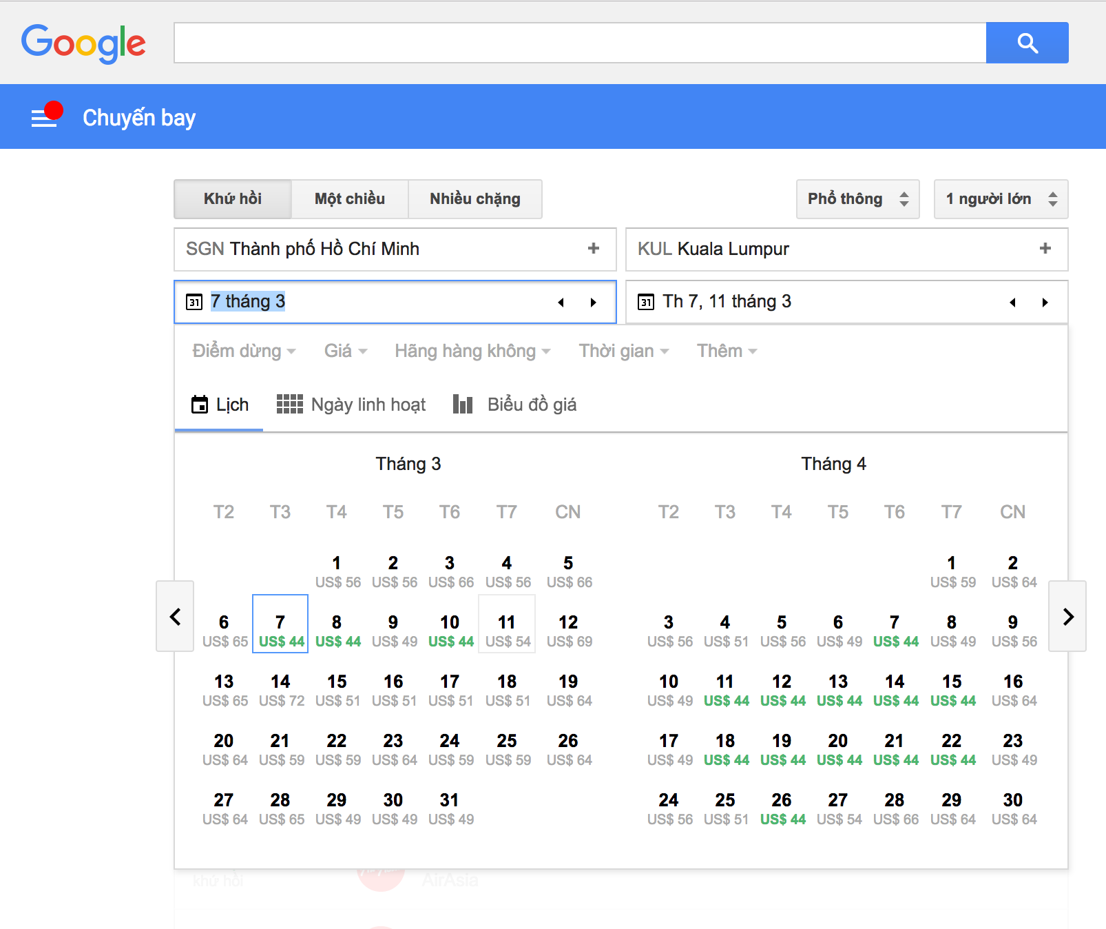This screenshot has height=929, width=1106.
Task: Select April 11 at US$ 44
Action: pos(726,691)
